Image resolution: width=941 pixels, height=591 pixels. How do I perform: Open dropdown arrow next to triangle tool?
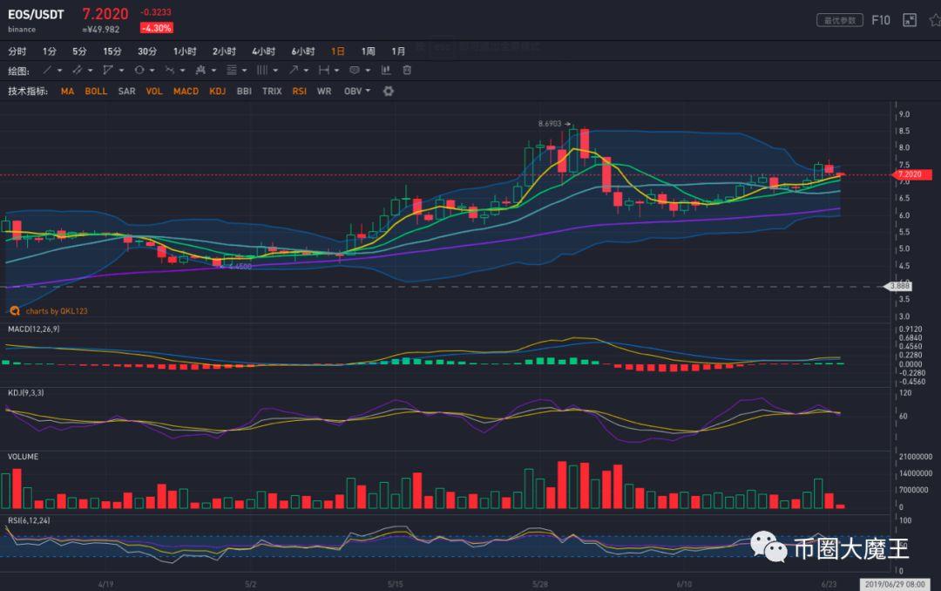click(121, 71)
